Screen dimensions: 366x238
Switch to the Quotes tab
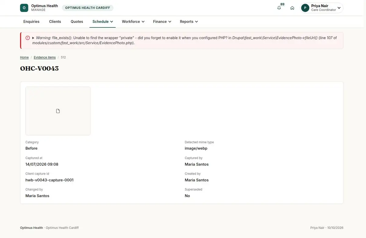click(x=77, y=22)
